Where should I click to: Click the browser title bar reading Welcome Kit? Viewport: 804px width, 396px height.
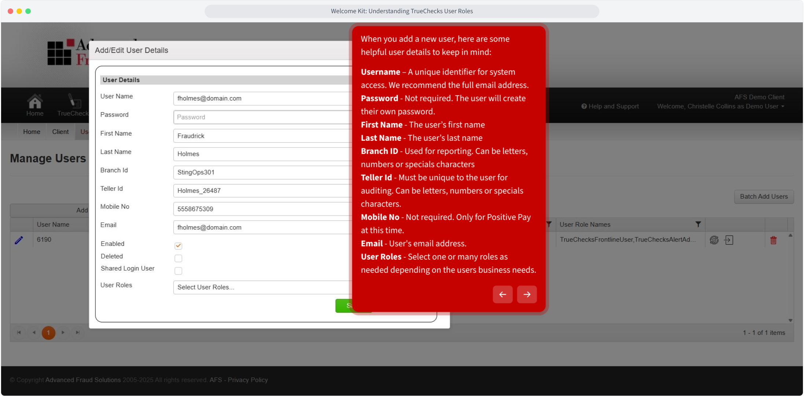402,11
